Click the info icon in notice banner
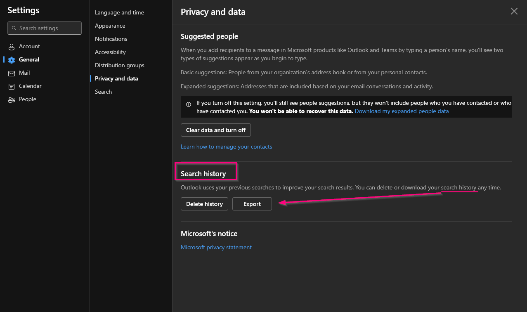527x312 pixels. click(x=189, y=104)
